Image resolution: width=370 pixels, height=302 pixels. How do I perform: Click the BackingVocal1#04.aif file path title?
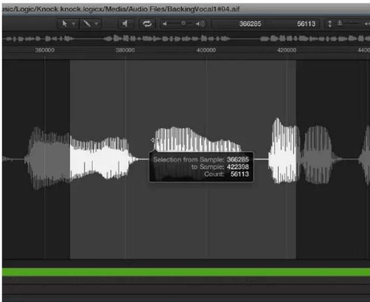click(x=121, y=9)
